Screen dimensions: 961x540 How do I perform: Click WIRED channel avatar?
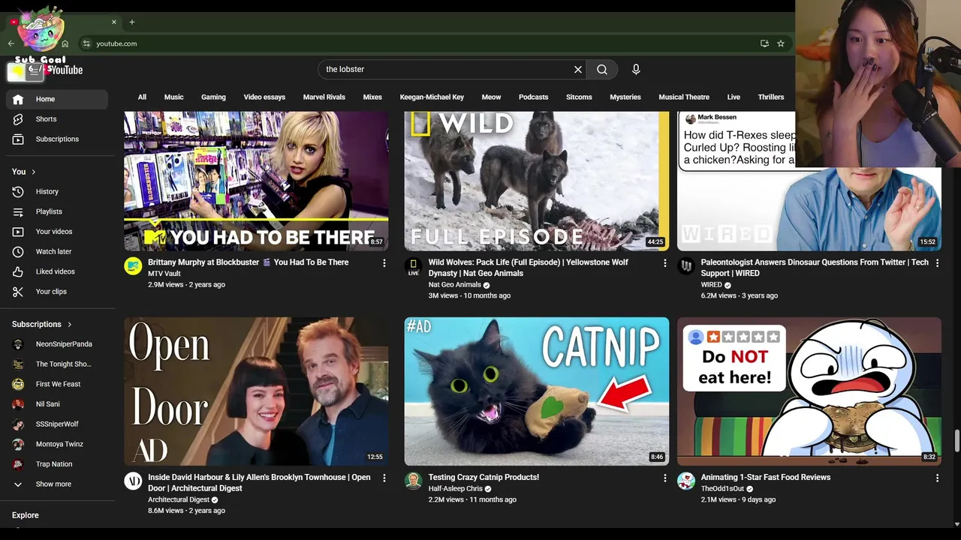[x=686, y=266]
